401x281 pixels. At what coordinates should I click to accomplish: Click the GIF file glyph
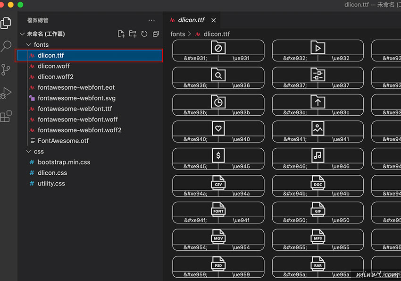[318, 209]
